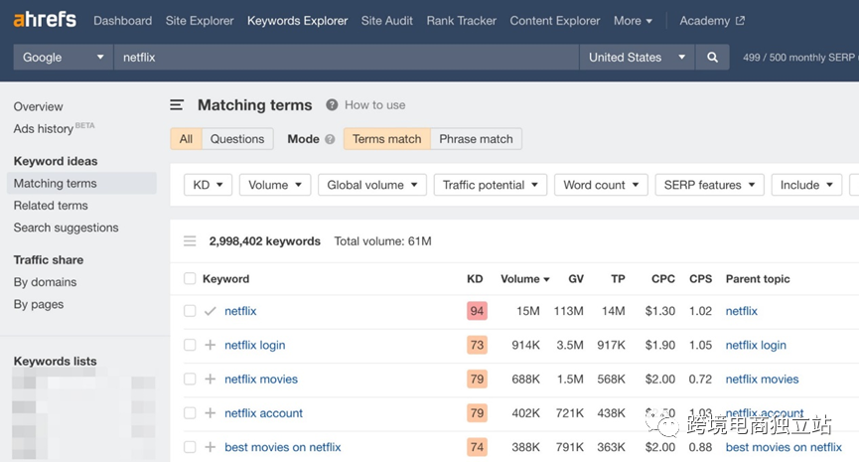Open Site Audit in top navigation

pyautogui.click(x=386, y=21)
